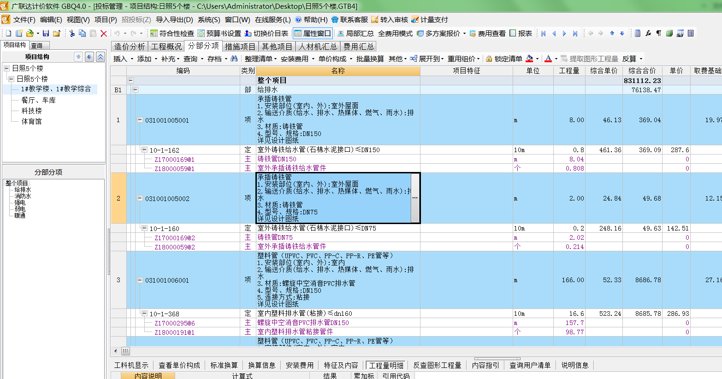Click the green 3D box icon
The height and width of the screenshot is (379, 722).
669,33
